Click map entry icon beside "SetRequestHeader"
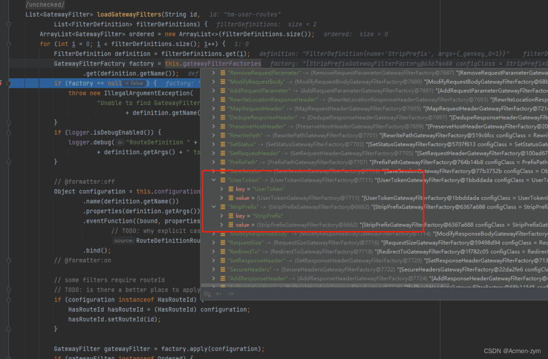 [x=223, y=153]
